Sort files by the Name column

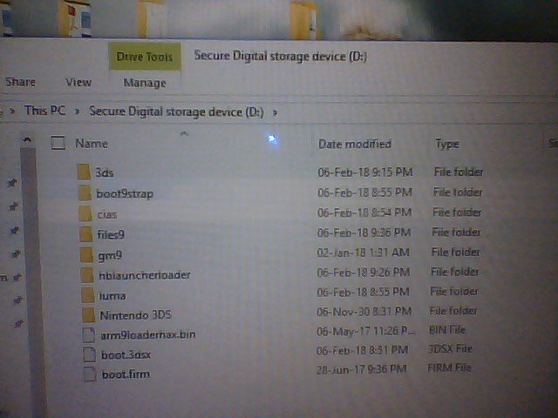pos(92,144)
